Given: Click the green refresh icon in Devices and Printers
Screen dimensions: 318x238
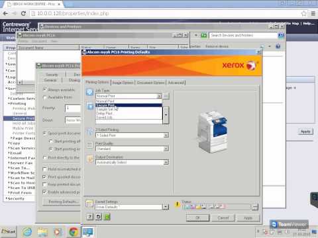Looking at the screenshot, I should [x=204, y=35].
